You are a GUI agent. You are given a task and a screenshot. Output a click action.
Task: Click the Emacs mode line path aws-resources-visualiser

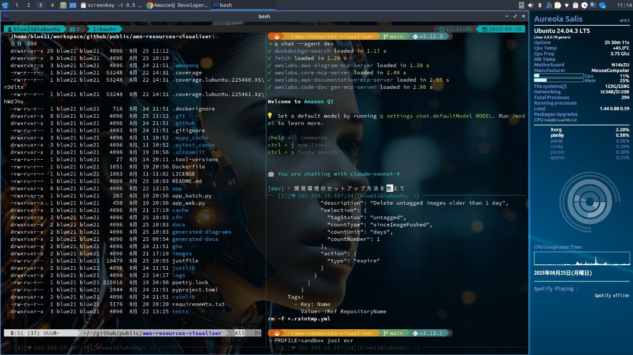tap(182, 333)
